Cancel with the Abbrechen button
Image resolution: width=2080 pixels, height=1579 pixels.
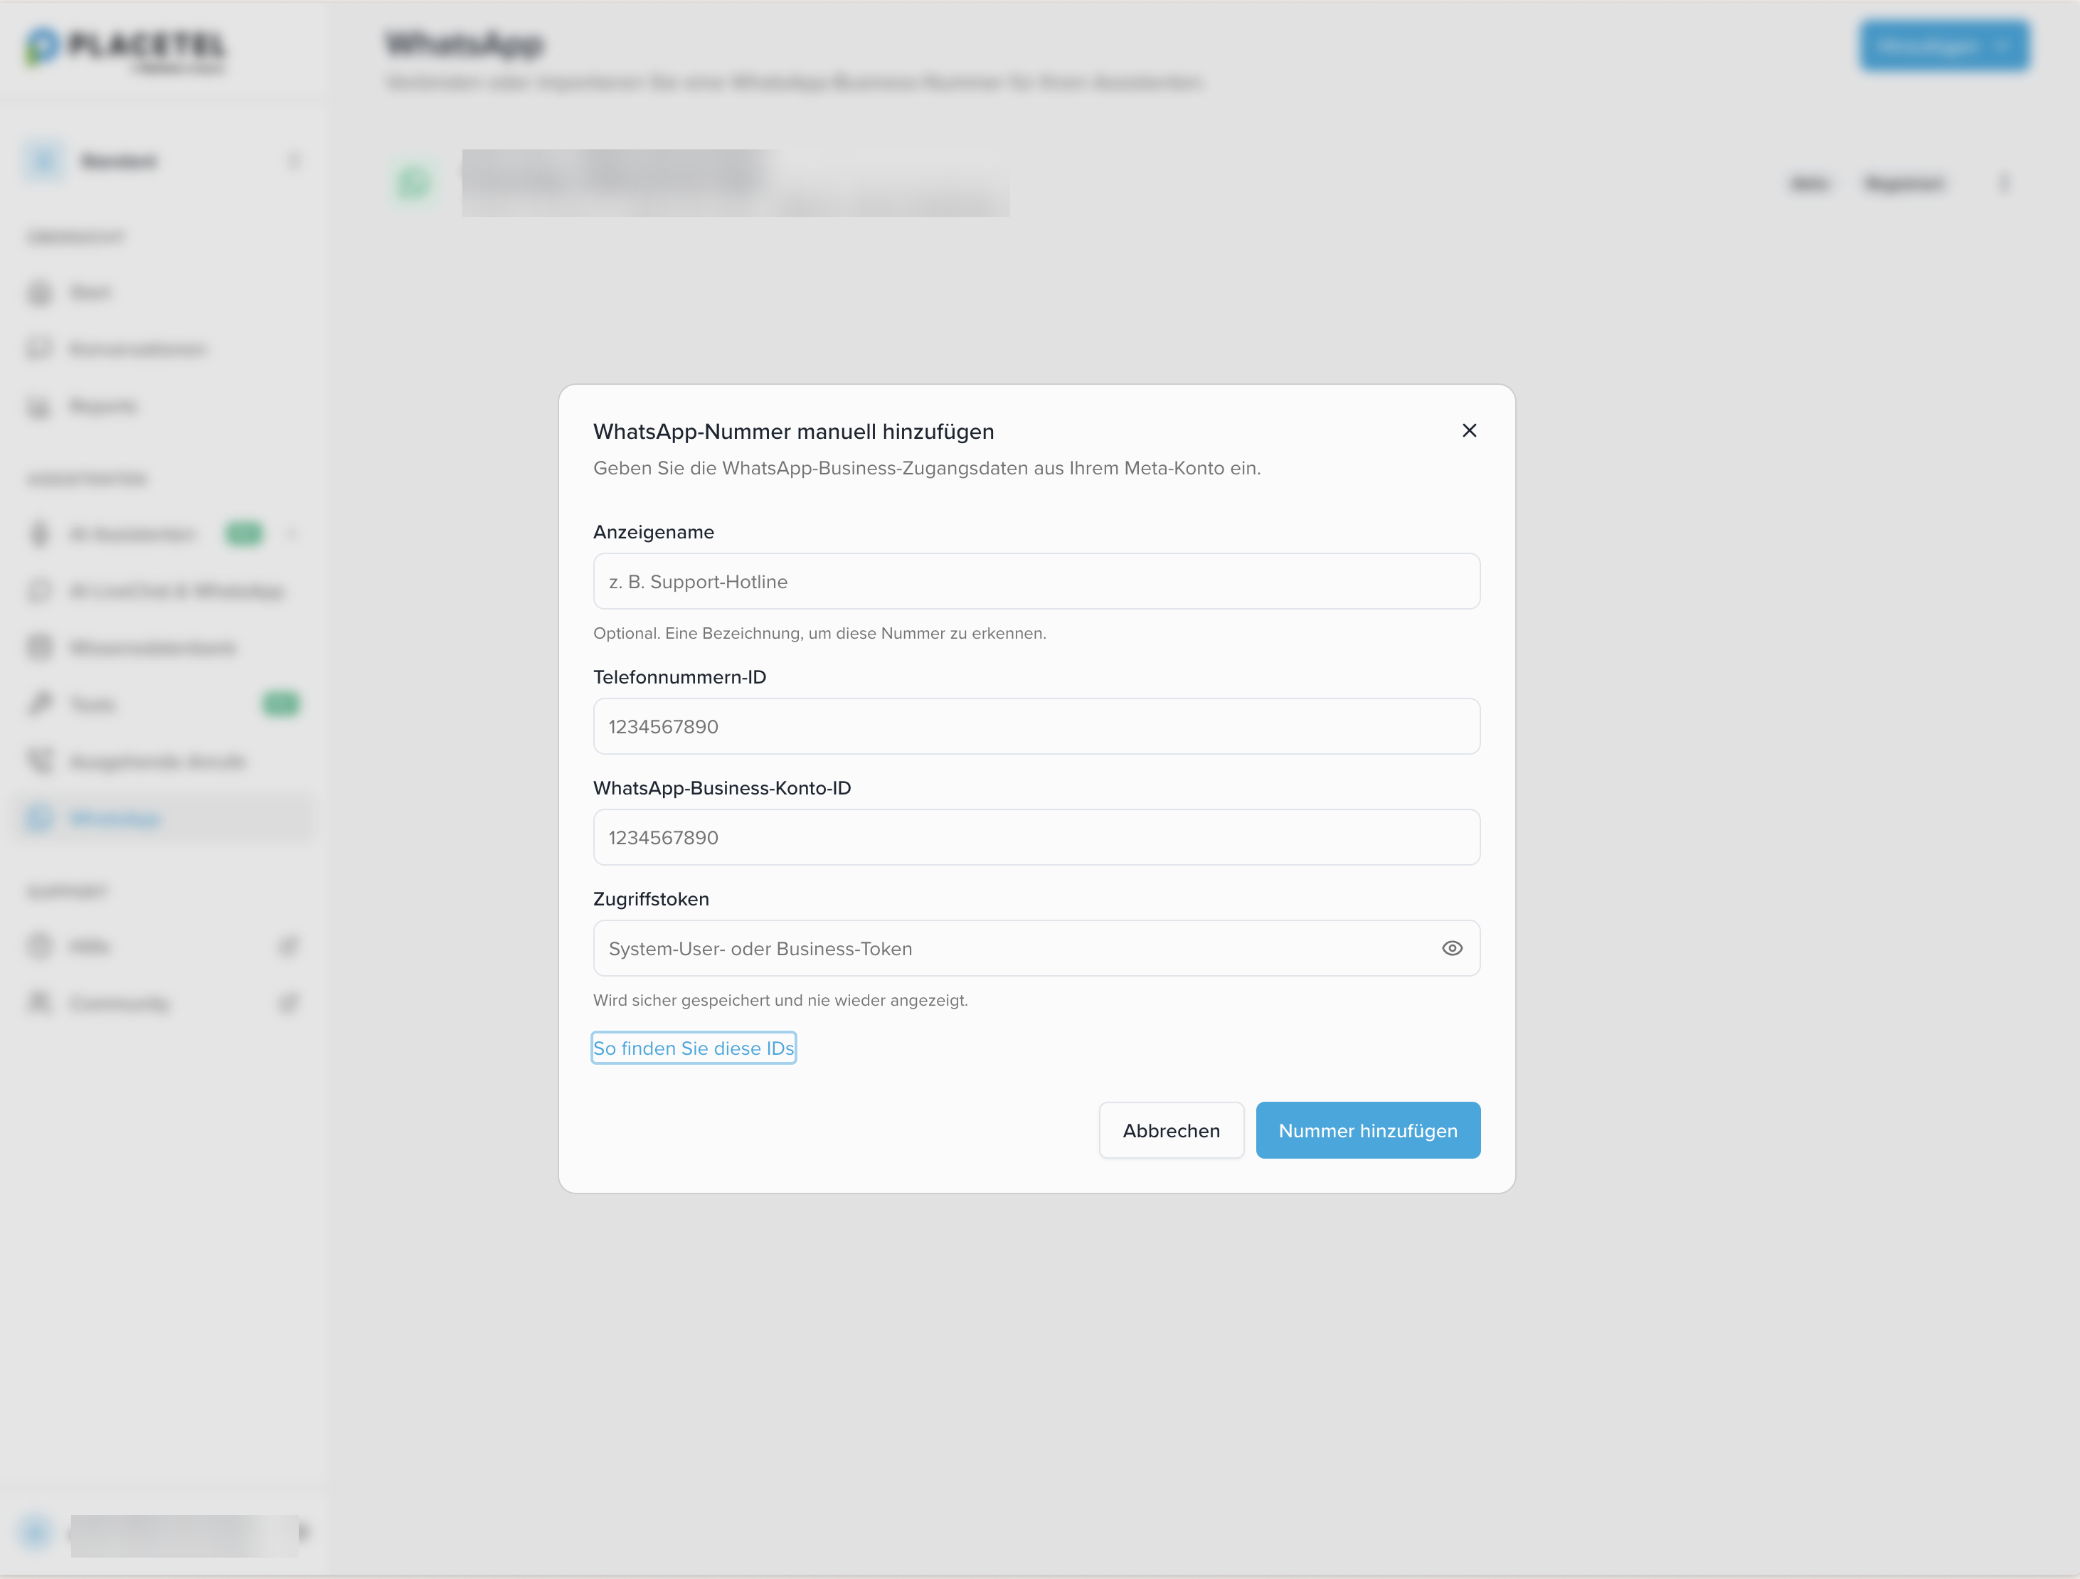(1171, 1130)
